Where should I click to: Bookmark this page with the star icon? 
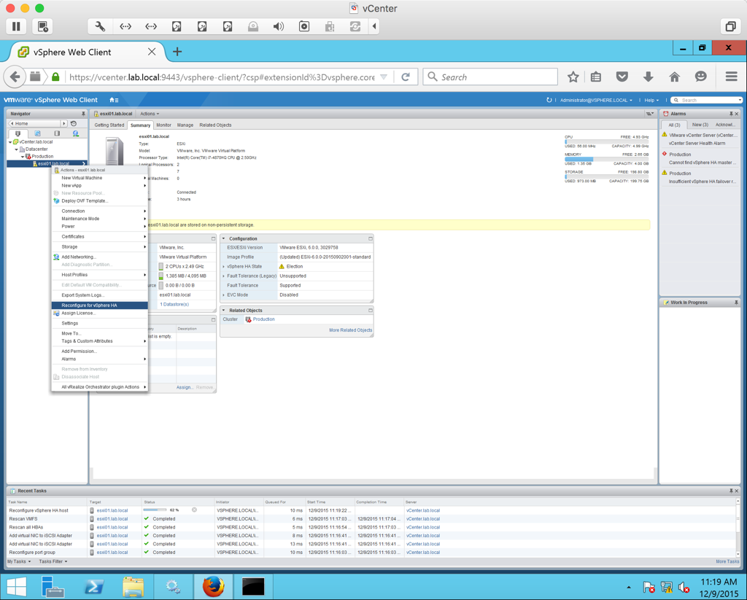point(573,77)
